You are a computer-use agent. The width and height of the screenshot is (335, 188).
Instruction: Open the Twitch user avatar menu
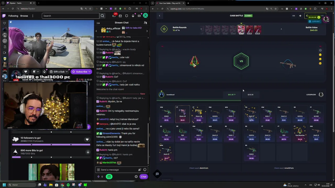click(145, 16)
